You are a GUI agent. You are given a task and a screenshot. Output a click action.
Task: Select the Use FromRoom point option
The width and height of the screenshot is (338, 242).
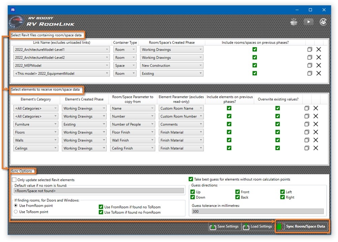tap(16, 205)
